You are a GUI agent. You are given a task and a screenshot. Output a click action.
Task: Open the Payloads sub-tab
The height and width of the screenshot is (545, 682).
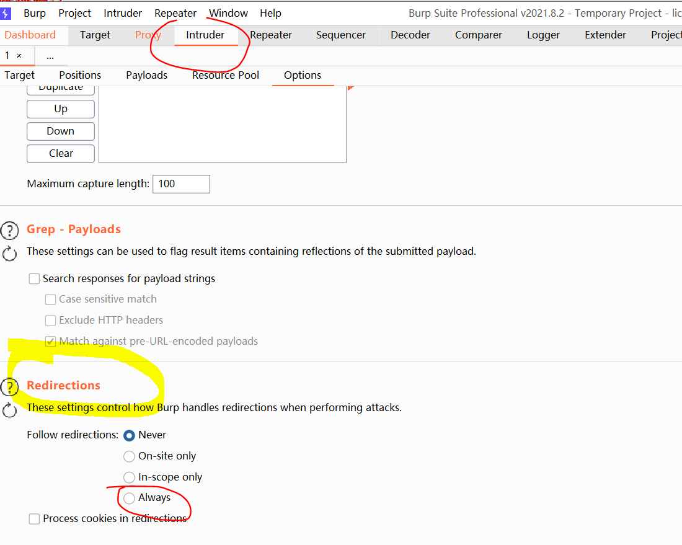[x=146, y=75]
